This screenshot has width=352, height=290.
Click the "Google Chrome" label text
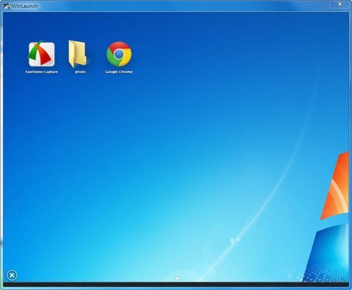tap(119, 72)
